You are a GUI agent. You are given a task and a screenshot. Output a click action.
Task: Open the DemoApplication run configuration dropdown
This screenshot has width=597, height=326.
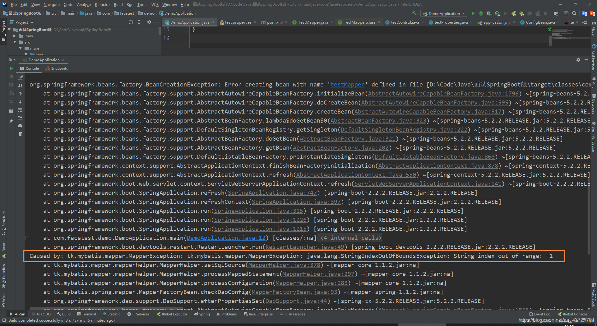(x=444, y=13)
